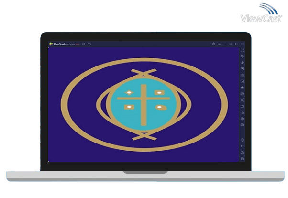Open the hamburger menu in BlueStacks title bar

(219, 44)
